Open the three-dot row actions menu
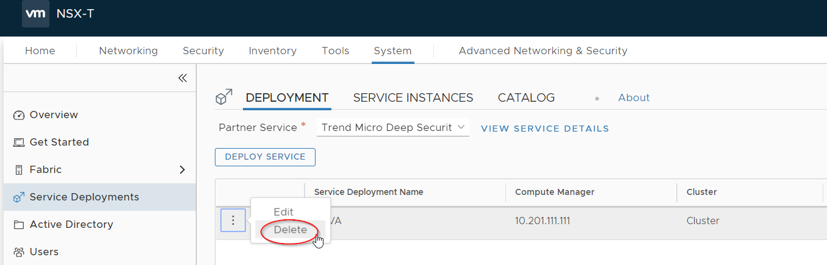 (233, 221)
